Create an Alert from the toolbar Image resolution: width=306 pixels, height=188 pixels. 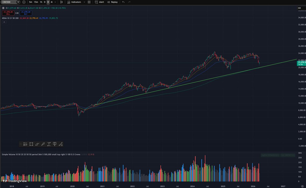click(99, 2)
